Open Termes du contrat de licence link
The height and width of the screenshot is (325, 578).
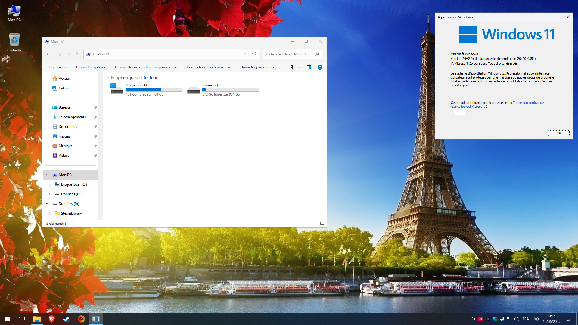pos(497,105)
